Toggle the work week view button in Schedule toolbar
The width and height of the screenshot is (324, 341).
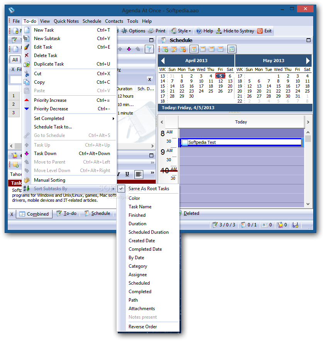pyautogui.click(x=203, y=49)
